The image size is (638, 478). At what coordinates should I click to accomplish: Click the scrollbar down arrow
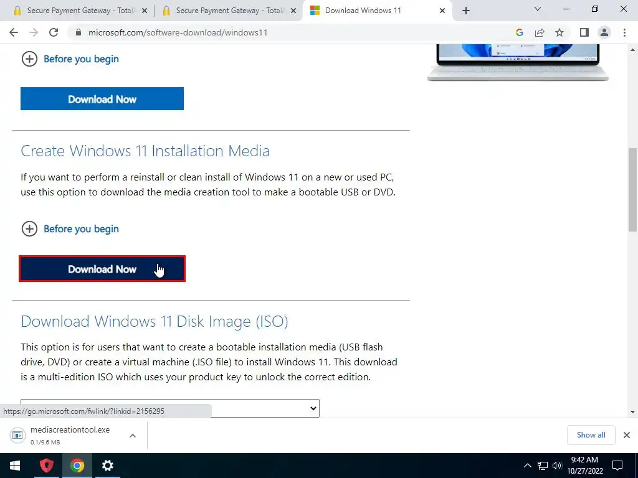tap(633, 412)
